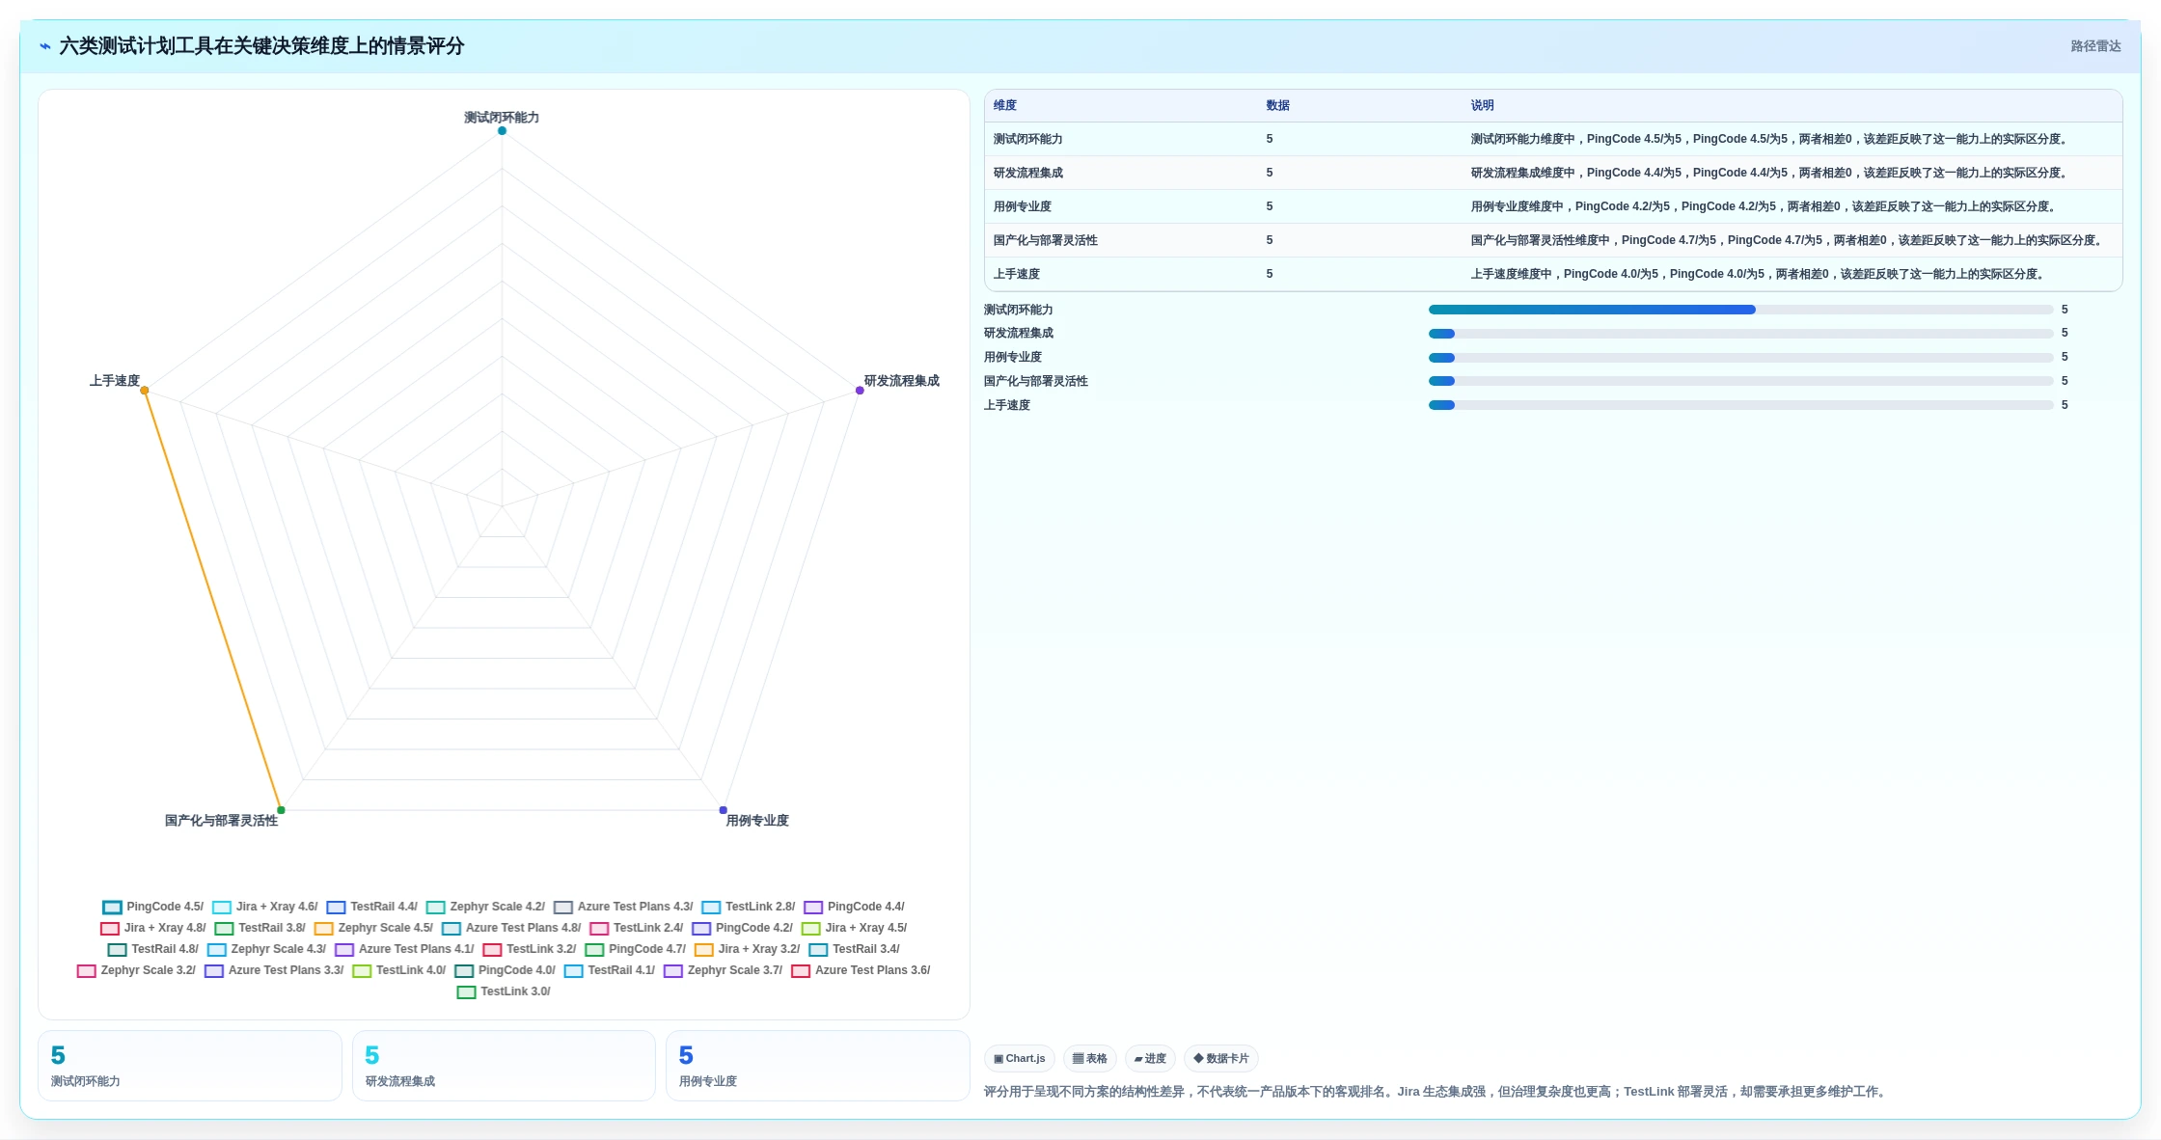Click the 数据卡片 chip
The image size is (2161, 1140).
(x=1221, y=1058)
